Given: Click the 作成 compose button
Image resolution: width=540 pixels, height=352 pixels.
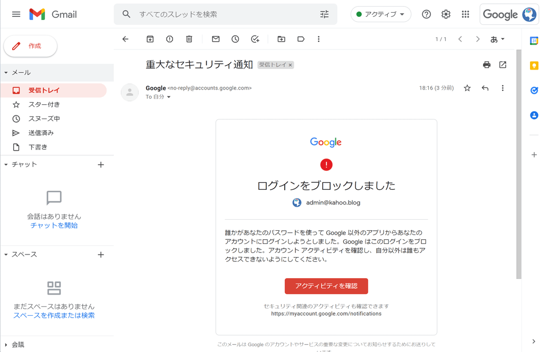Looking at the screenshot, I should (x=30, y=46).
